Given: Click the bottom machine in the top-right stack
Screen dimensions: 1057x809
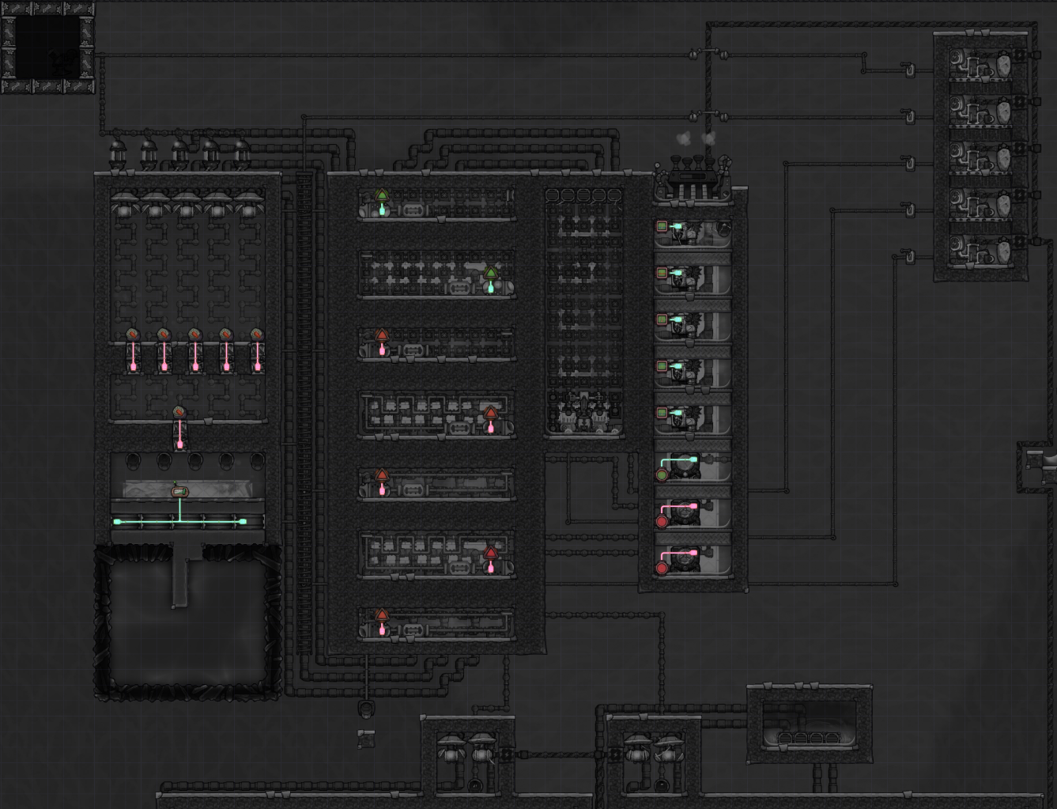Looking at the screenshot, I should pyautogui.click(x=982, y=250).
